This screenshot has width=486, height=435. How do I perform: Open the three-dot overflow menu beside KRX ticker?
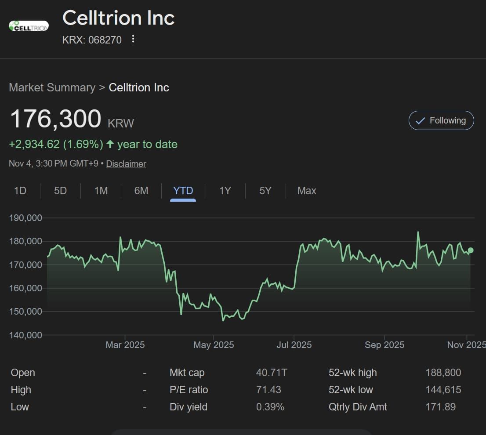(133, 39)
